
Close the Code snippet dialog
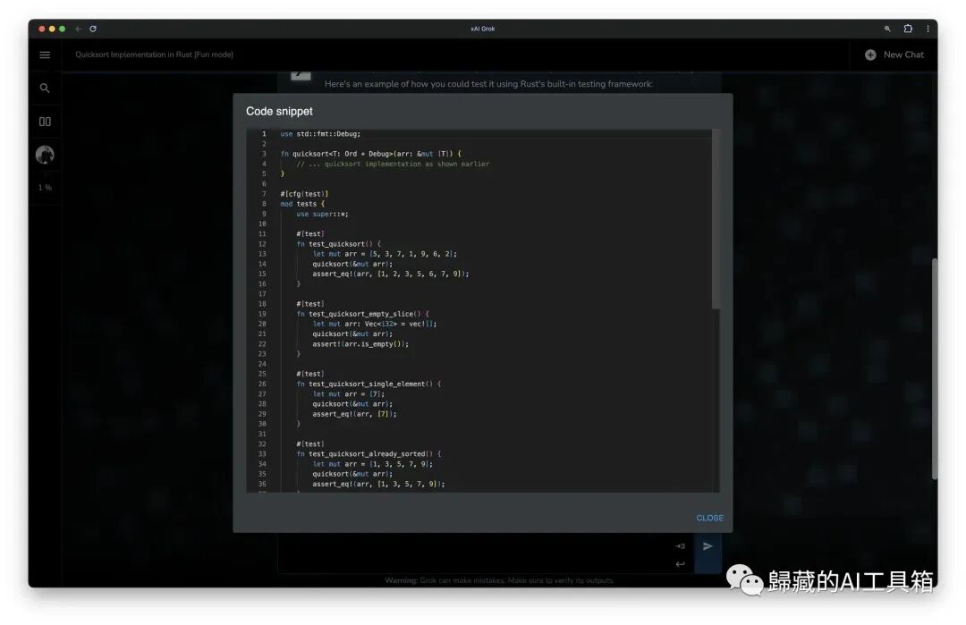click(709, 518)
